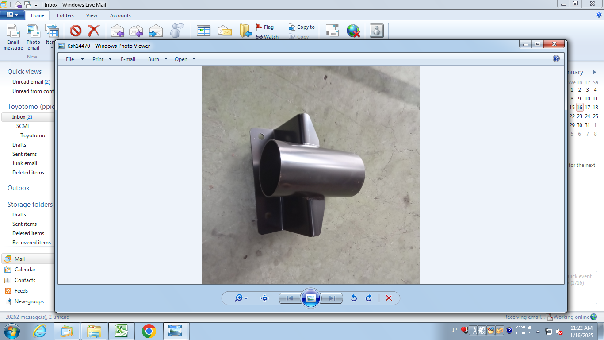This screenshot has width=604, height=340.
Task: Go to Next photo in viewer
Action: click(332, 298)
